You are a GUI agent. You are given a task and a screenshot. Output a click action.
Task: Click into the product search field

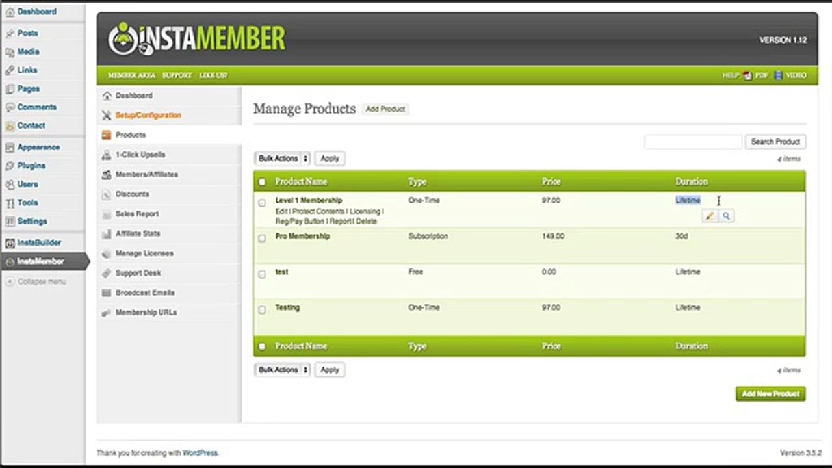pos(693,142)
